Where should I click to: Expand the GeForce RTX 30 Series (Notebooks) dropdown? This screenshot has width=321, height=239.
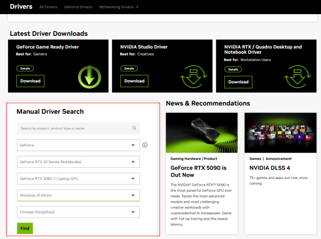click(79, 162)
